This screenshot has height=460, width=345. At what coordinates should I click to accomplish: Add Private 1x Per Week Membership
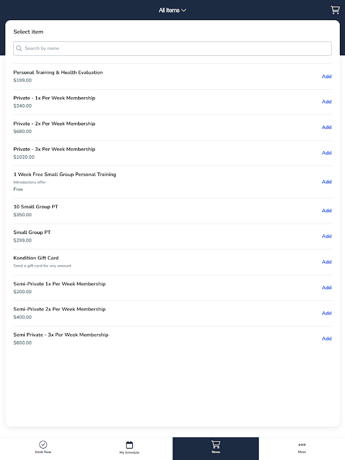327,102
